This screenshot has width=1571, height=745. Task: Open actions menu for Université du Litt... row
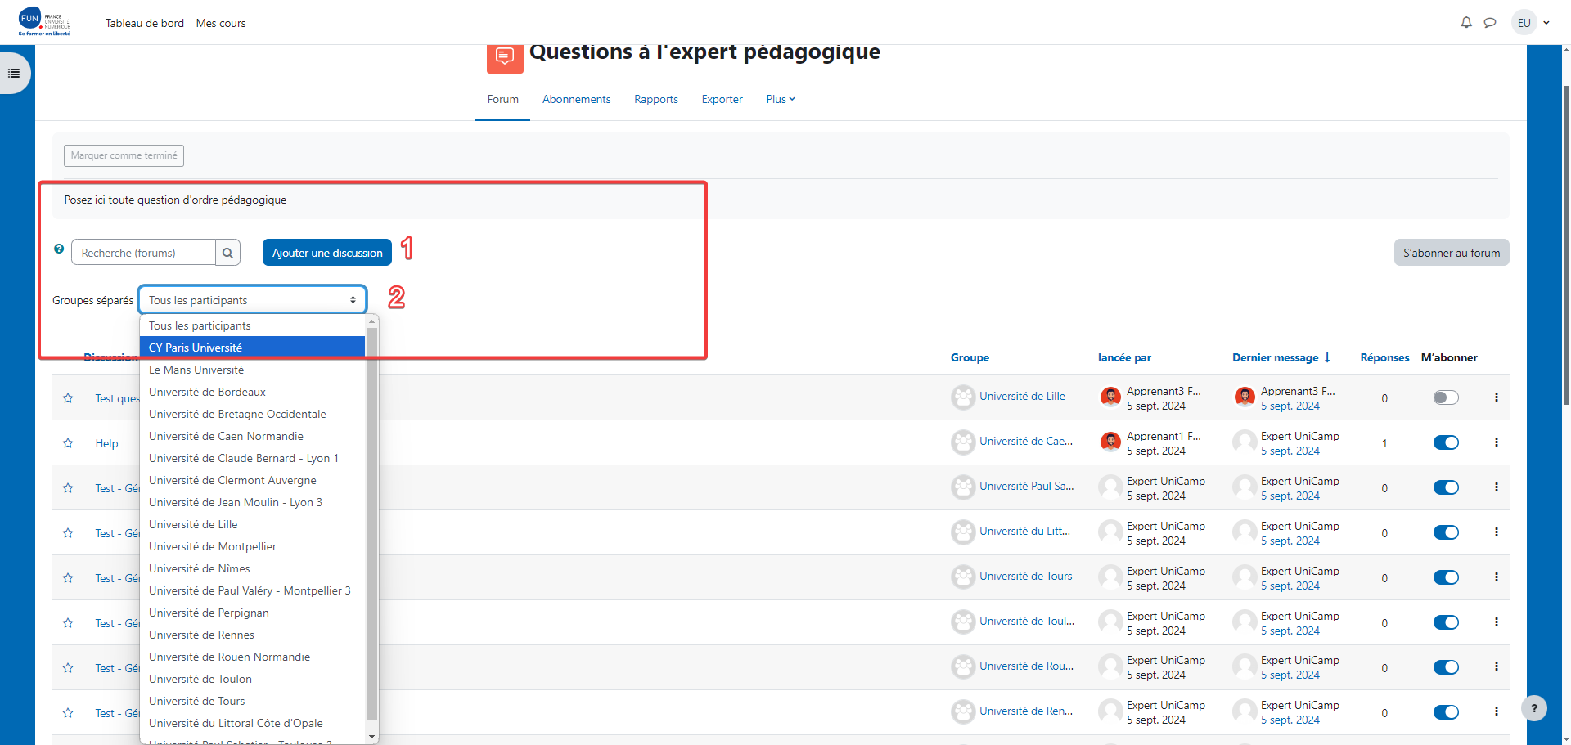(x=1497, y=532)
